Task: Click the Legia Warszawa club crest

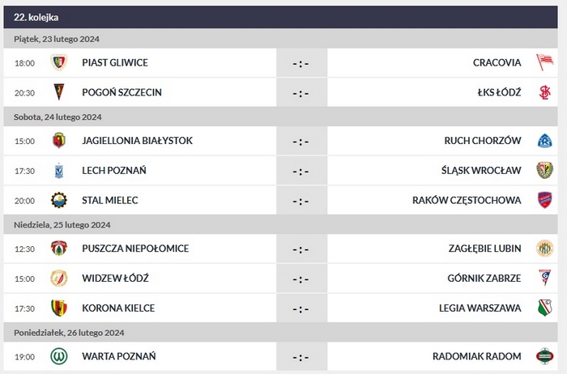Action: [544, 308]
